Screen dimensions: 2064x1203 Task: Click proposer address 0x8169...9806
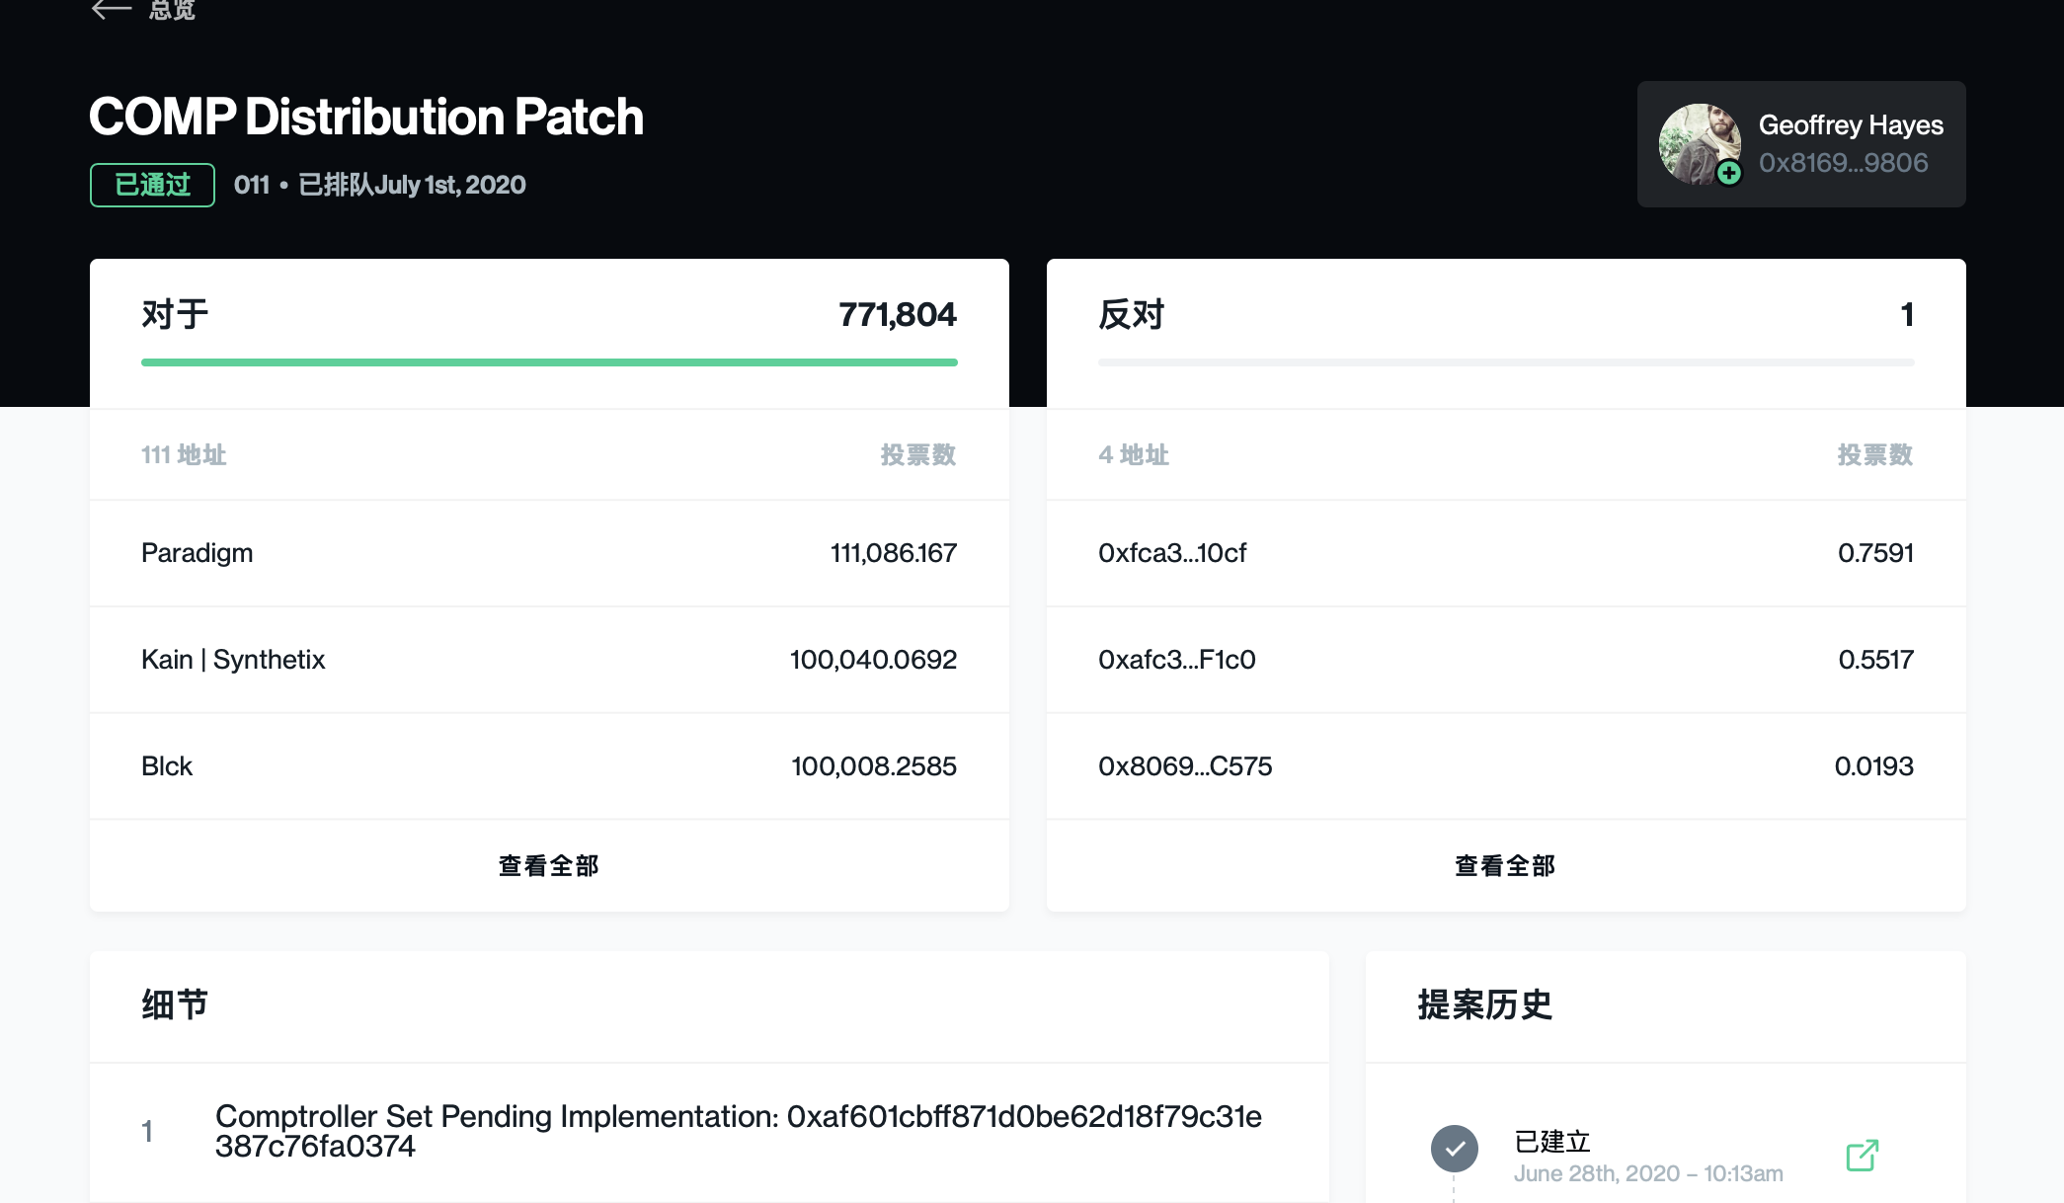click(1843, 163)
